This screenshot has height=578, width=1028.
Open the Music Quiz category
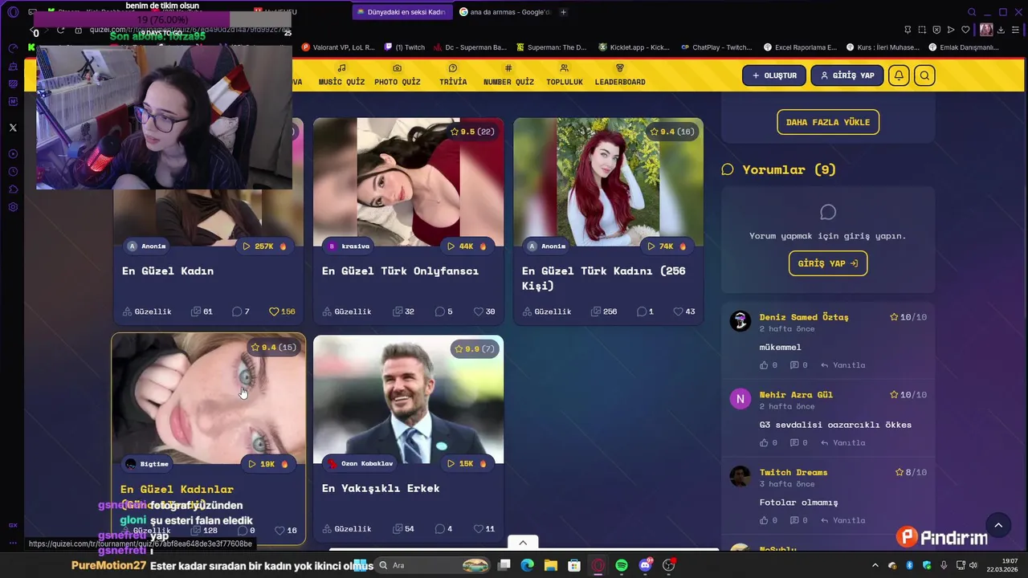[341, 75]
